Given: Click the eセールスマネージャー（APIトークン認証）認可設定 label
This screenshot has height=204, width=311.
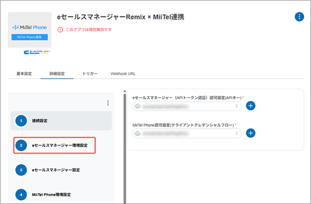Looking at the screenshot, I should point(187,98).
